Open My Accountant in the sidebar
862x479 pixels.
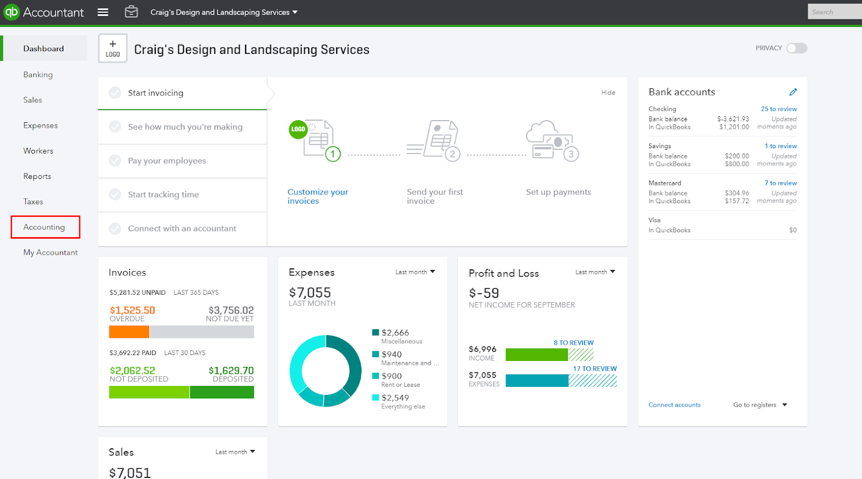click(51, 252)
